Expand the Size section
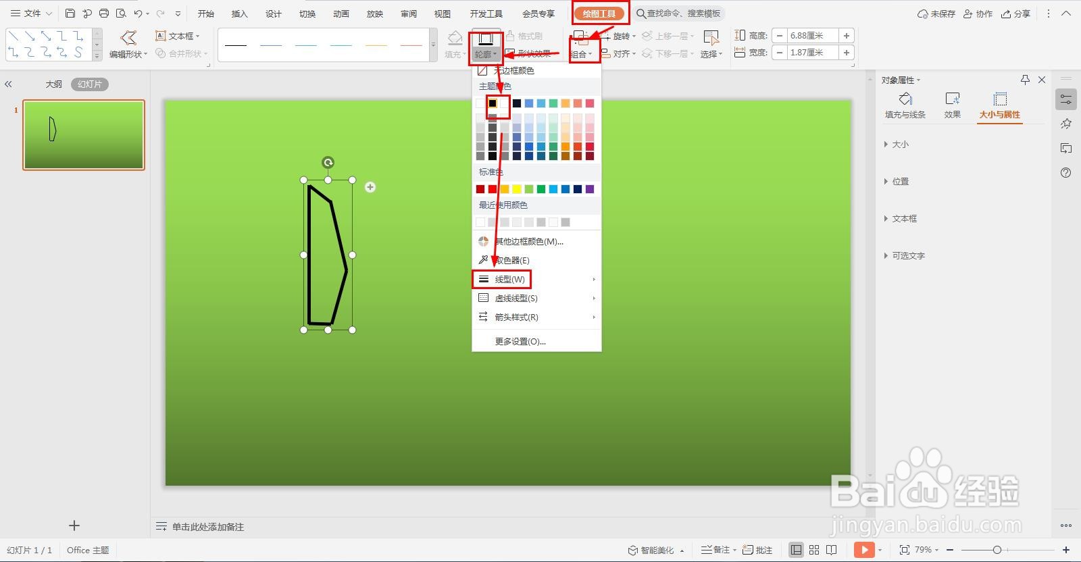The width and height of the screenshot is (1081, 562). 897,145
